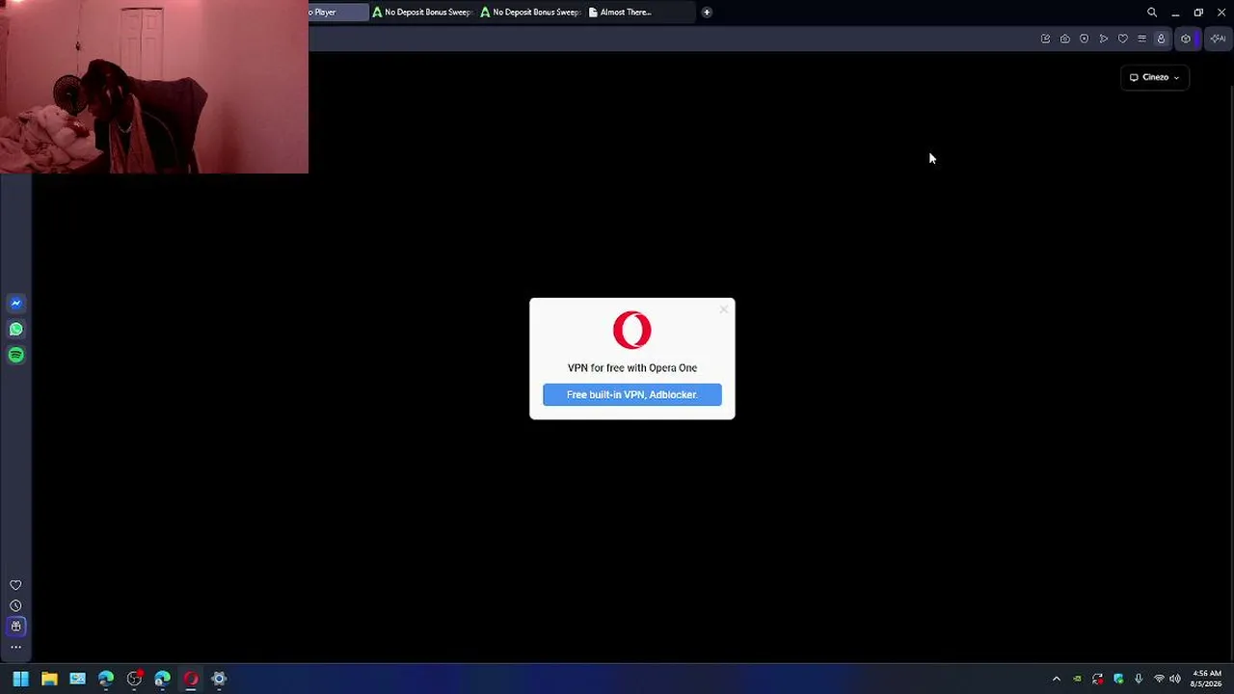
Task: Open the Windows Start menu
Action: (20, 679)
